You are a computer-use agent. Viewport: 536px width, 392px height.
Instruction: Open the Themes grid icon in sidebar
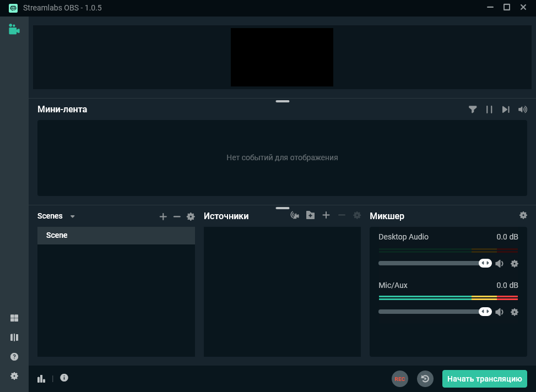(x=14, y=318)
